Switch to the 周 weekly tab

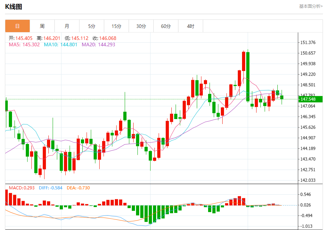tap(42, 26)
